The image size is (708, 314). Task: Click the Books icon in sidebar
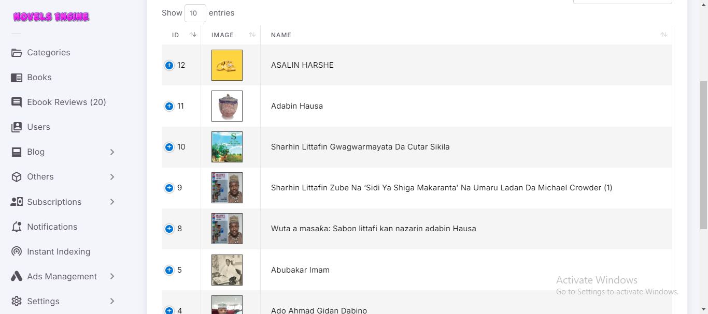point(17,78)
